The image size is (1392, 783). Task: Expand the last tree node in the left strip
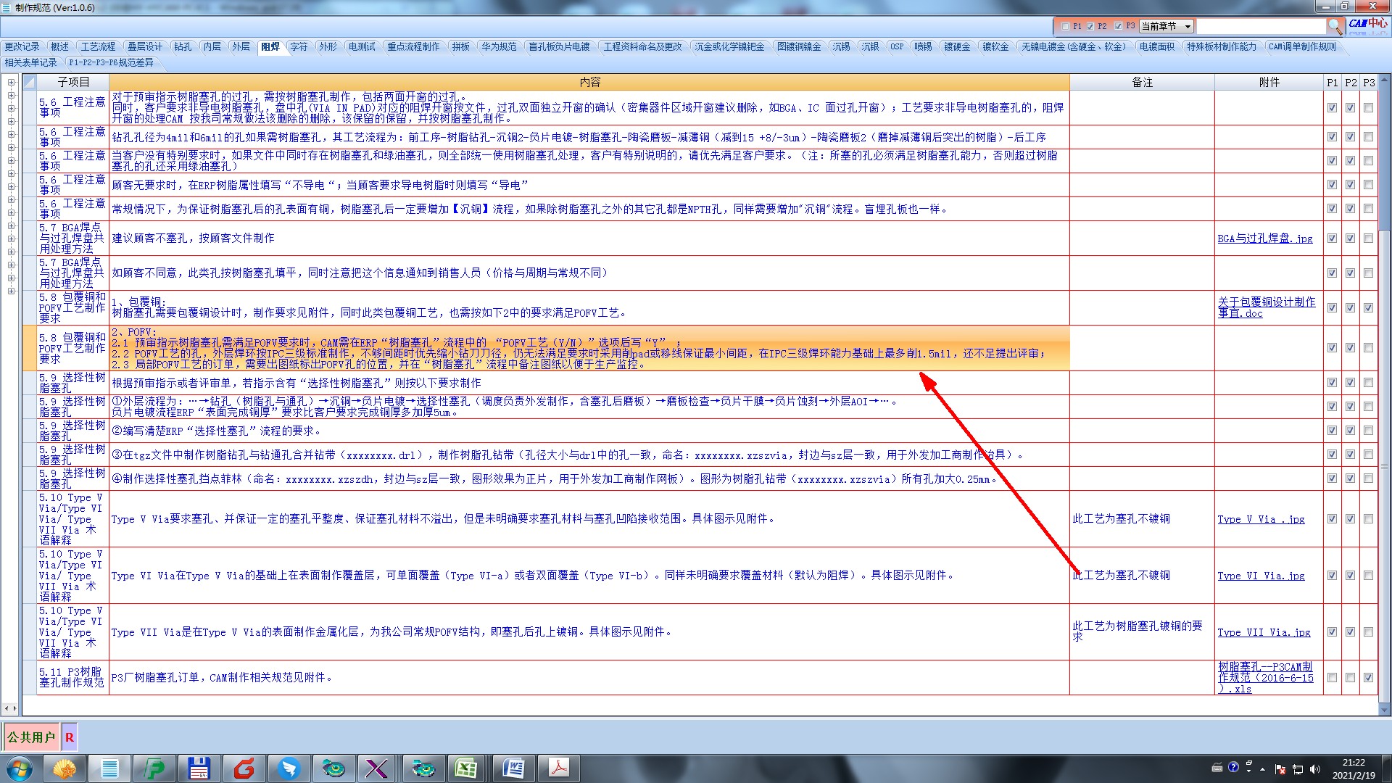(x=11, y=291)
